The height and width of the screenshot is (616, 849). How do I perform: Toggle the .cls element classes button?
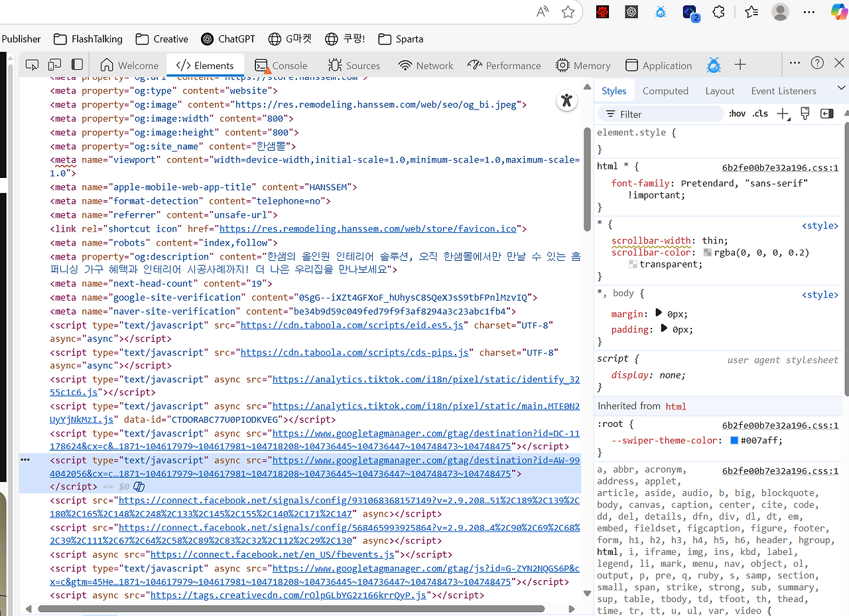[x=760, y=114]
